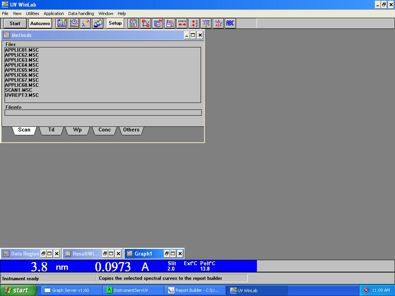Copy spectral curves to report builder icon
The image size is (395, 296).
[157, 23]
